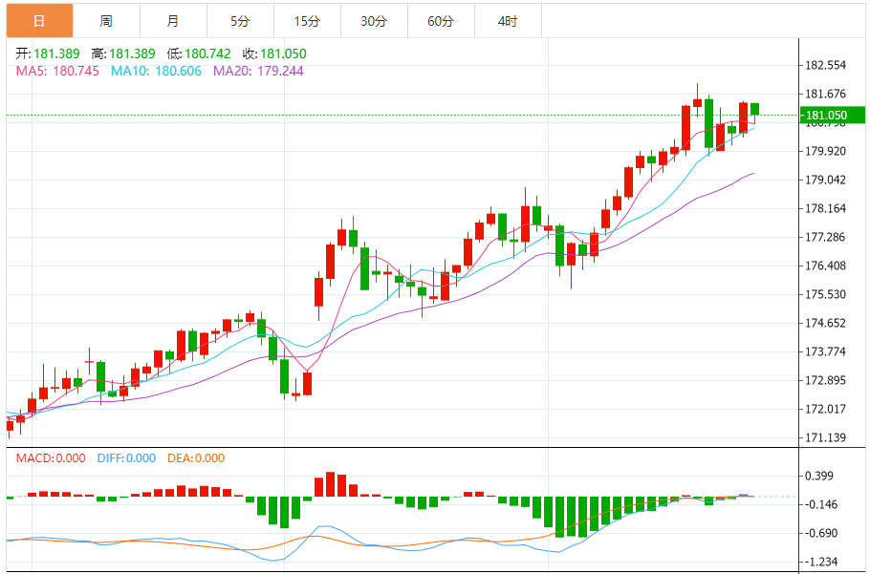The image size is (870, 574).
Task: Click the 181.676 price axis label
Action: pos(826,94)
